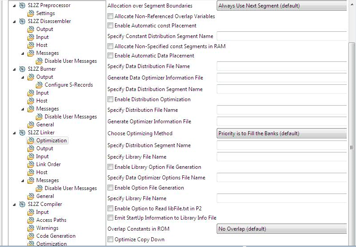Viewport: 356px width, 247px height.
Task: Click Specify Data Distribution File Name field
Action: pos(282,66)
